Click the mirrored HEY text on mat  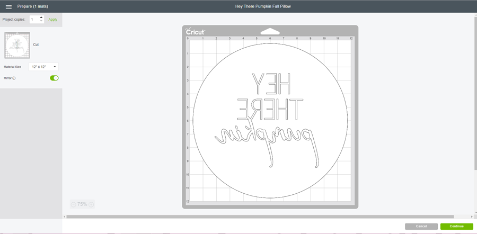271,84
